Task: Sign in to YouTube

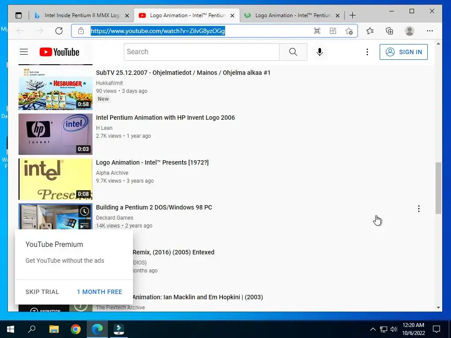Action: tap(403, 52)
